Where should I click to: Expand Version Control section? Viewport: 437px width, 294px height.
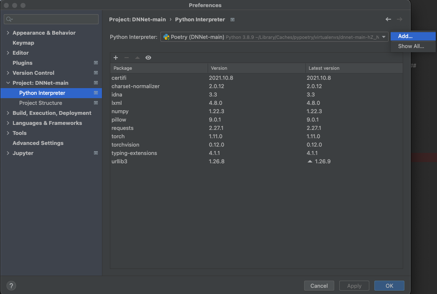tap(8, 73)
